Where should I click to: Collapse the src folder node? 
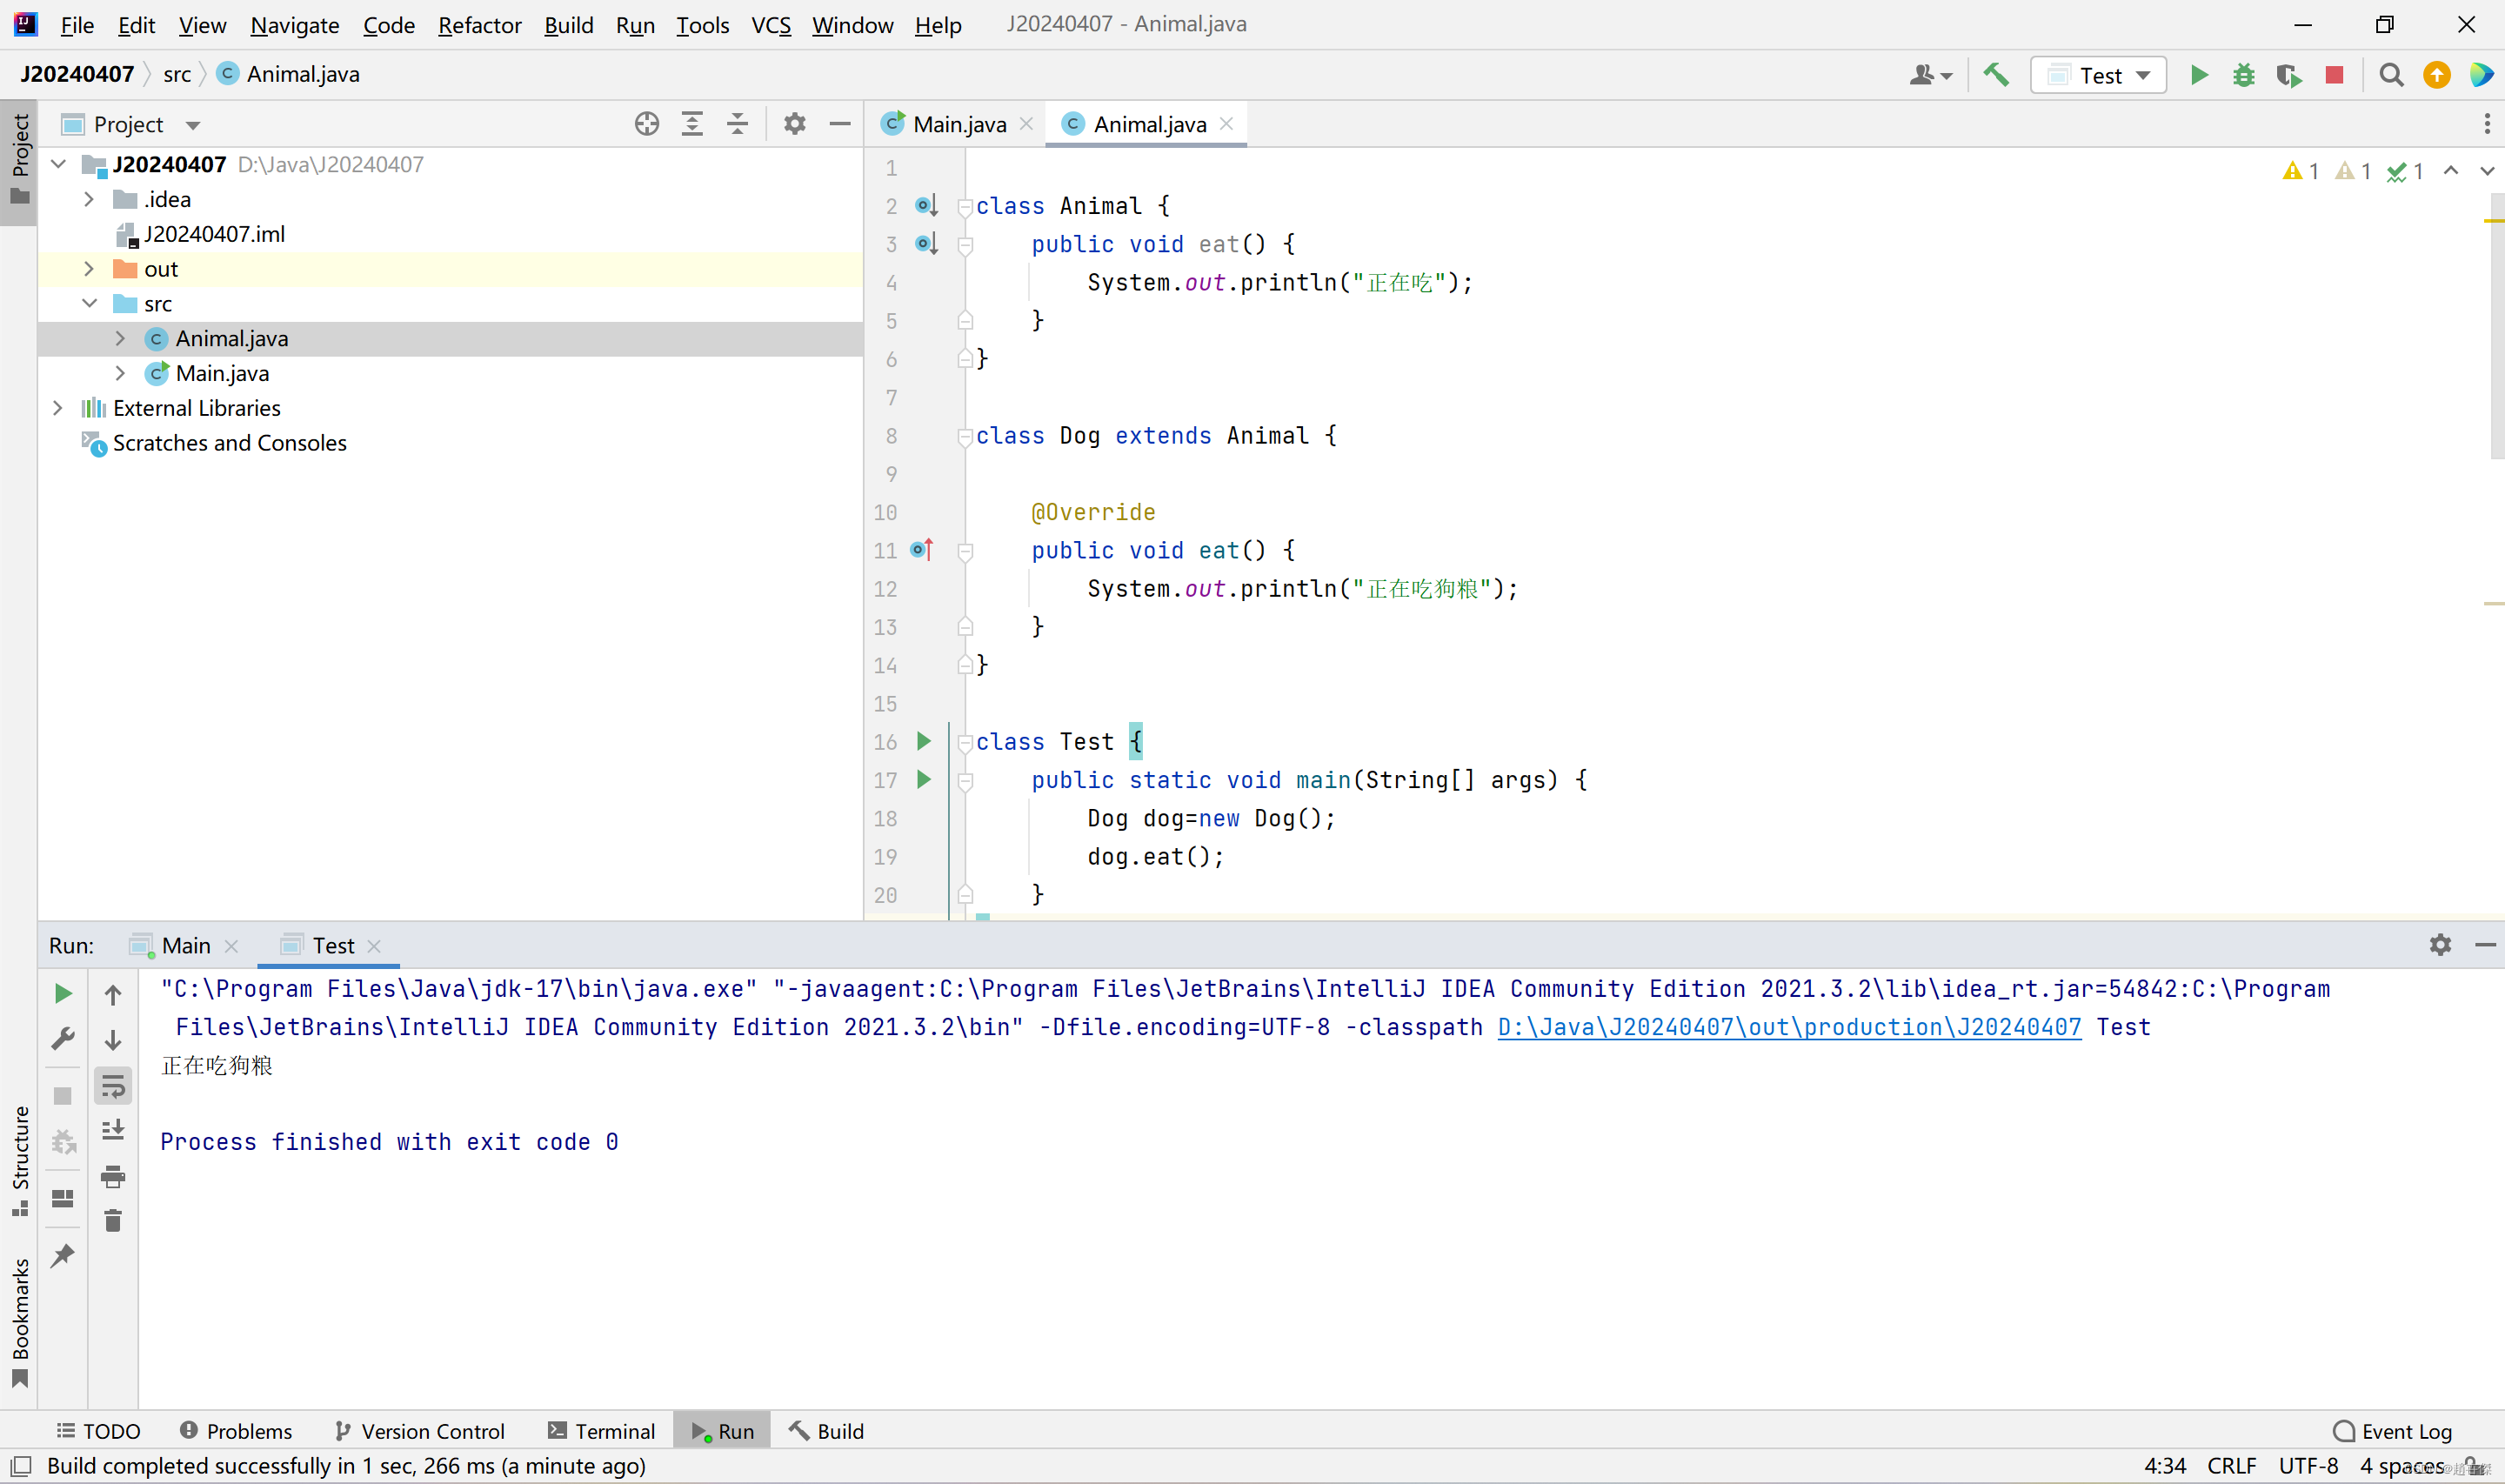(89, 303)
